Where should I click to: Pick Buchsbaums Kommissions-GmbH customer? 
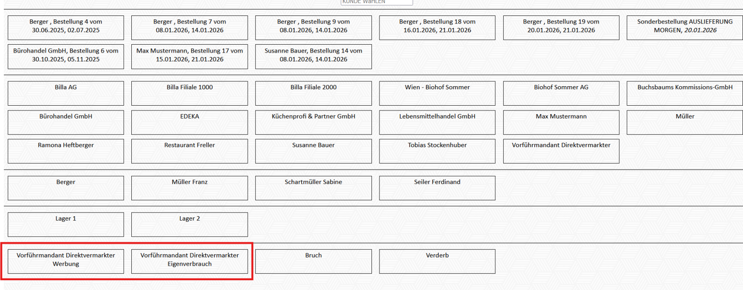tap(684, 93)
